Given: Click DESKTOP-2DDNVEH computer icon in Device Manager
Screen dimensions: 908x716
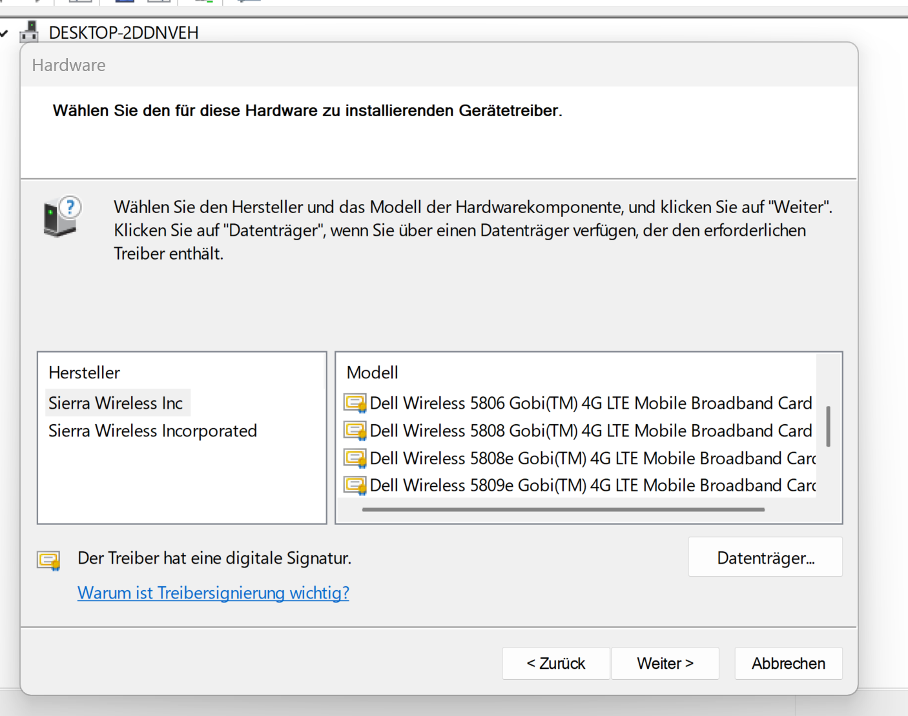Looking at the screenshot, I should [29, 31].
